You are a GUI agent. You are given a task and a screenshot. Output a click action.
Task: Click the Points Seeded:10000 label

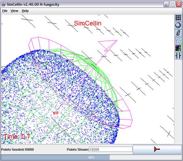(x=17, y=149)
